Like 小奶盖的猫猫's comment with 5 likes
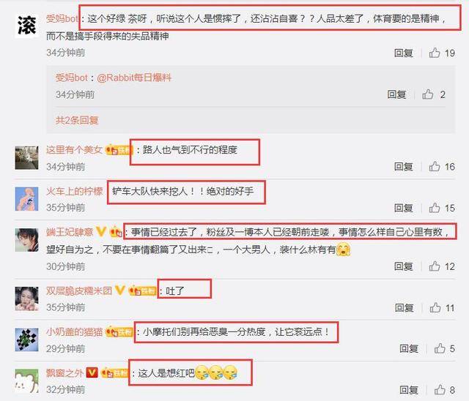469x401 pixels. pos(440,348)
